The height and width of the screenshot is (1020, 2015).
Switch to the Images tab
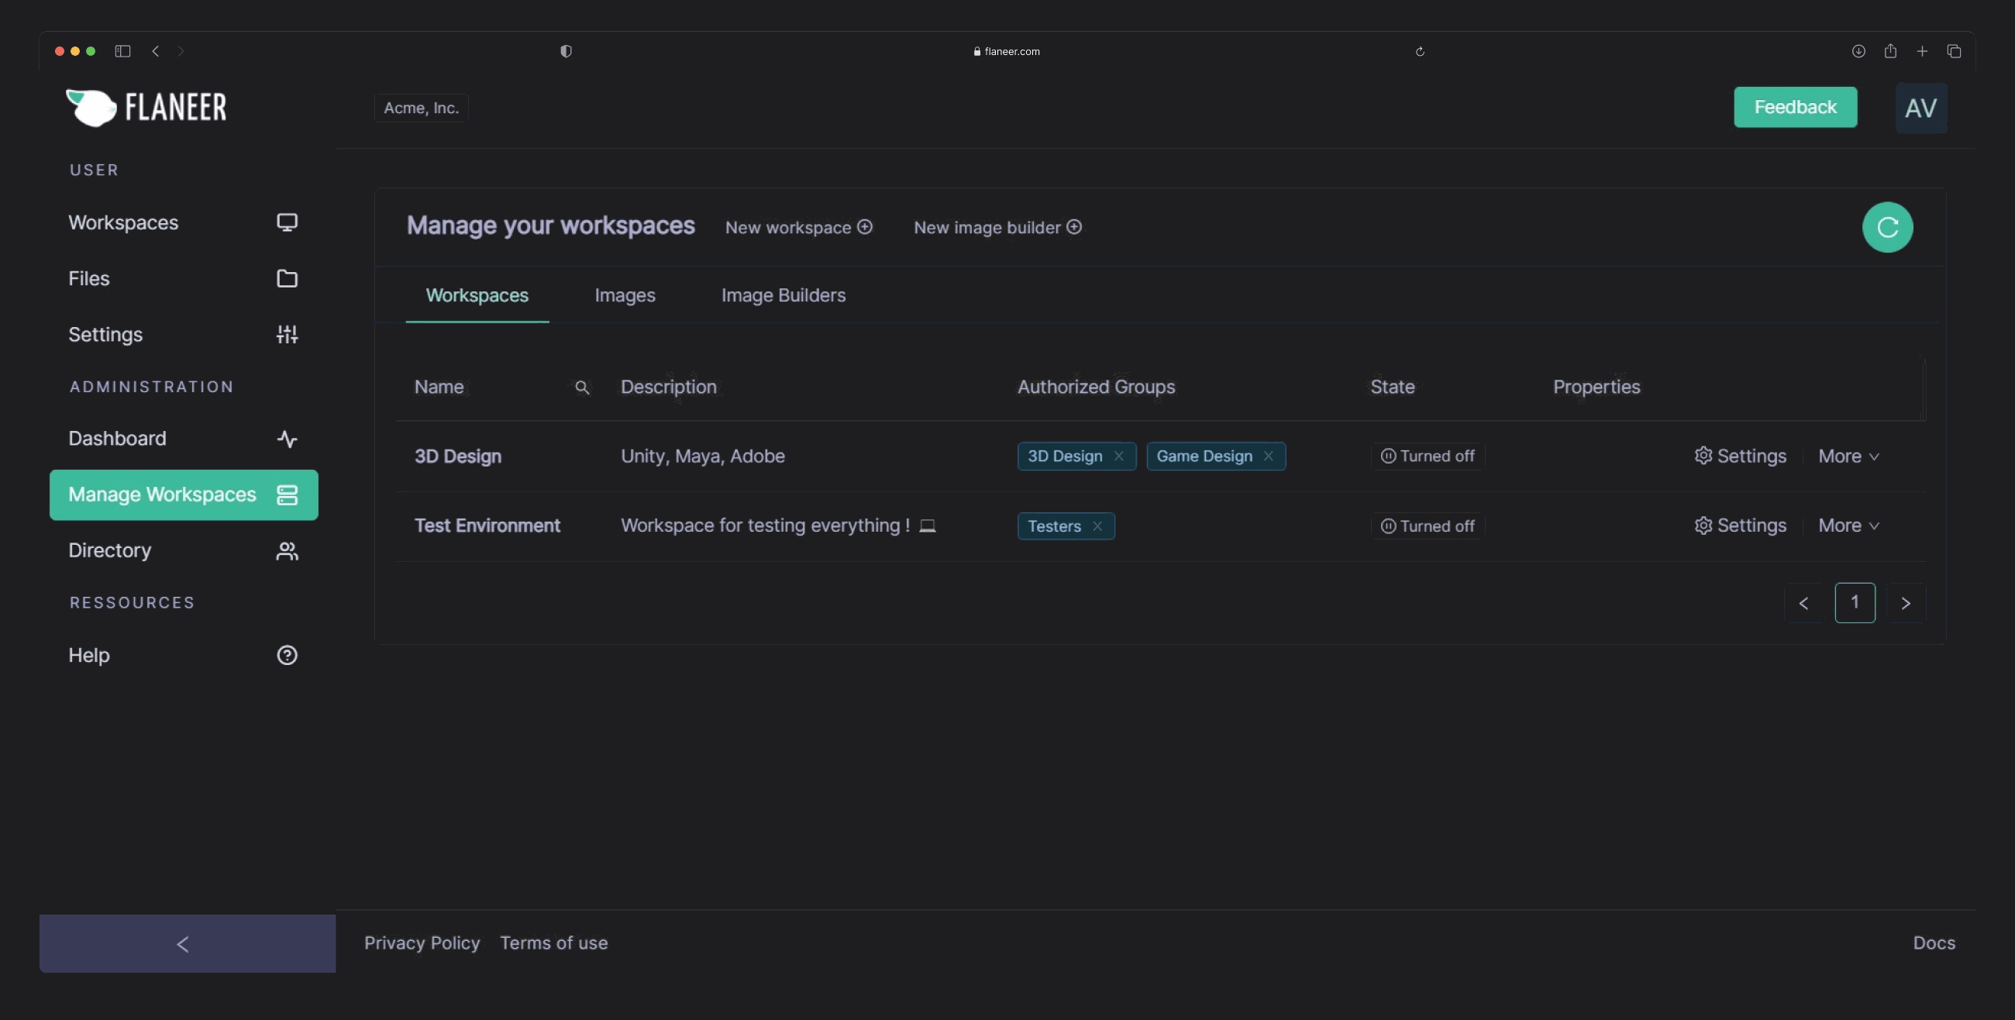pyautogui.click(x=624, y=295)
